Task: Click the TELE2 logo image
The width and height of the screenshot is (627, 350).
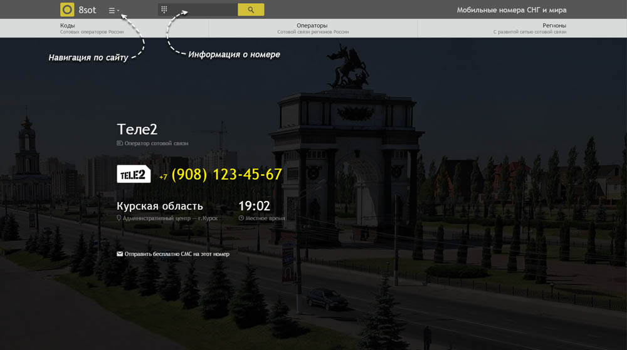Action: click(134, 174)
